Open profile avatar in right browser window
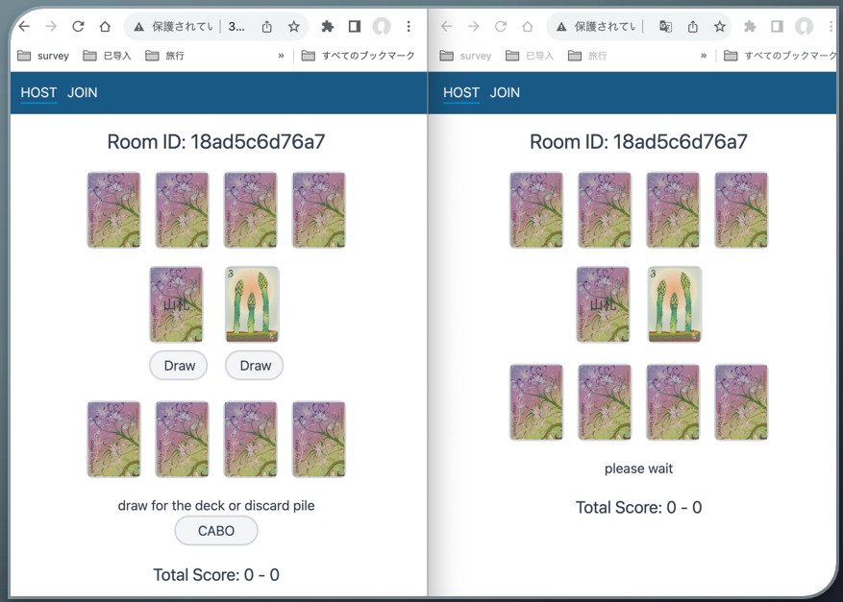843x602 pixels. point(805,26)
